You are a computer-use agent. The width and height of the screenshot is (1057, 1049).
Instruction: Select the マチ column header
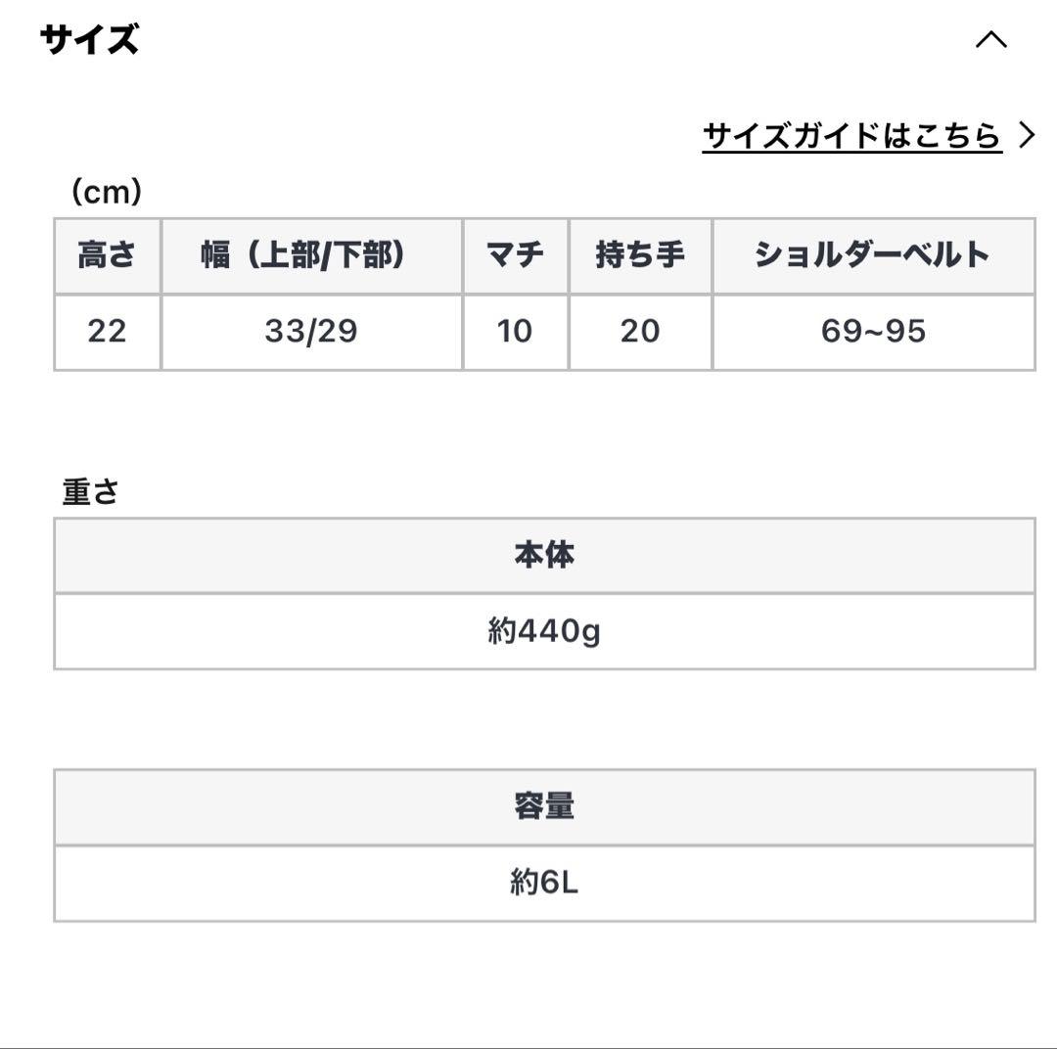coord(516,254)
